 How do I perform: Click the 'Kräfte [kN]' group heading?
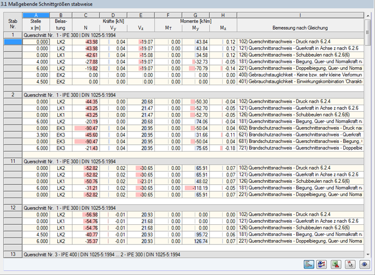[113, 21]
